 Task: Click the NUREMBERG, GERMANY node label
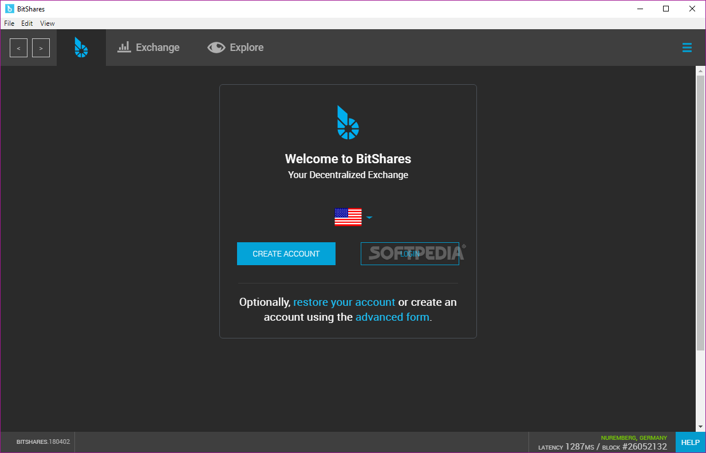click(x=634, y=438)
